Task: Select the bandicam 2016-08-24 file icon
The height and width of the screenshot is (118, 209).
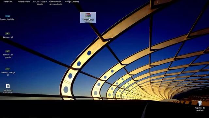Action: tap(8, 86)
